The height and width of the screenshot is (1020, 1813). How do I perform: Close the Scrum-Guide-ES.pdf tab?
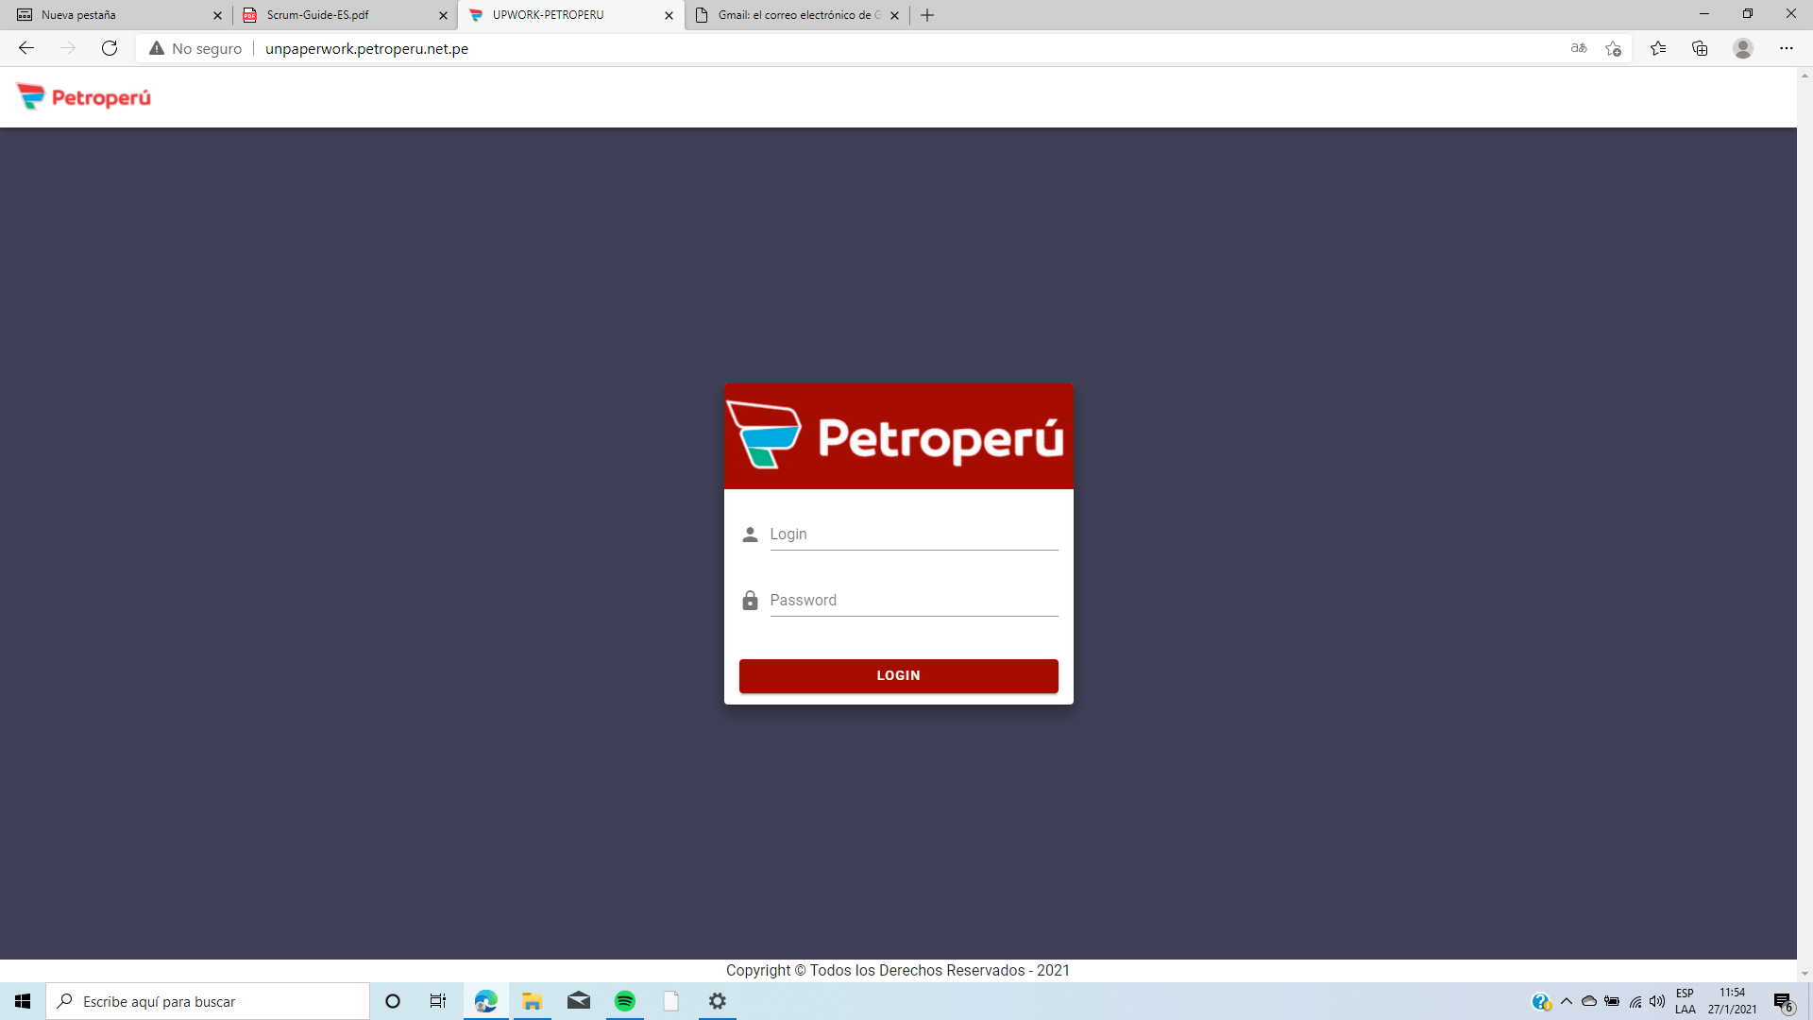pos(443,15)
